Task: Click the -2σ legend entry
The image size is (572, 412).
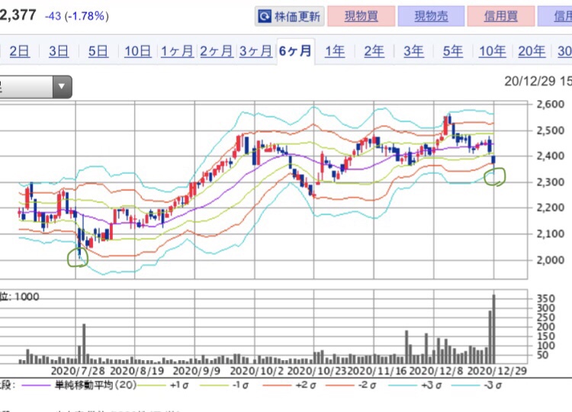Action: tap(367, 385)
